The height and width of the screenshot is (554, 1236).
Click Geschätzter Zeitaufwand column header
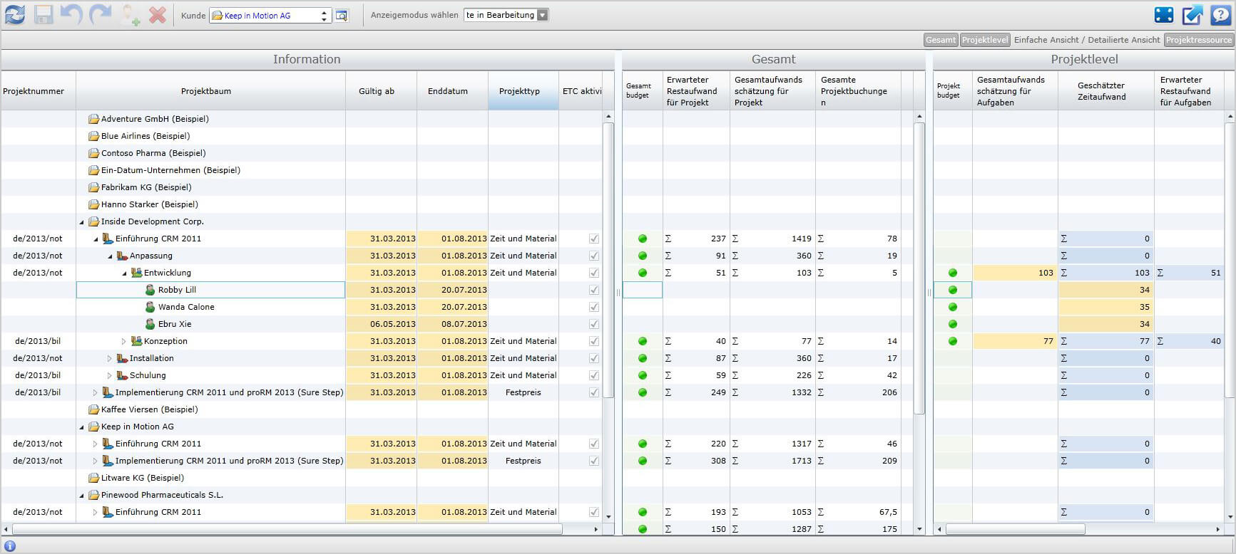[1105, 90]
